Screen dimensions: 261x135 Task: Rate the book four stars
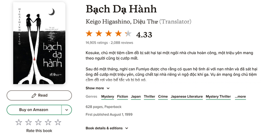(48, 122)
